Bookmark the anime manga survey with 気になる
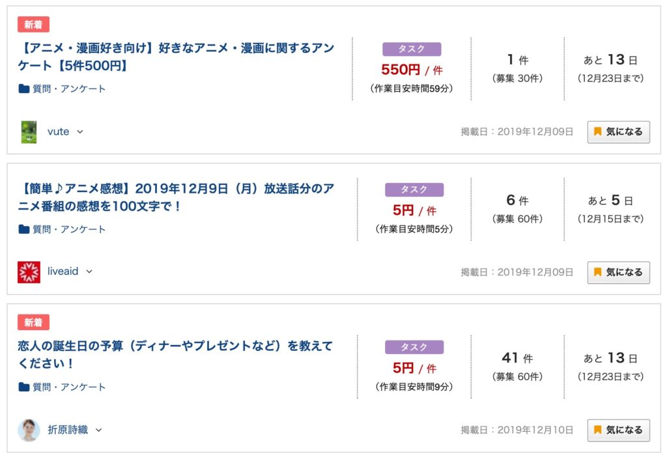667x459 pixels. coord(619,132)
